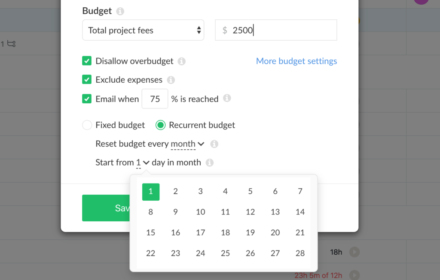Screen dimensions: 440x280
Task: Select day 15 in the day picker
Action: click(x=150, y=232)
